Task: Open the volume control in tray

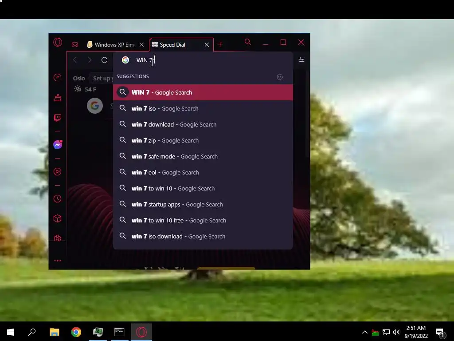Action: (x=396, y=332)
